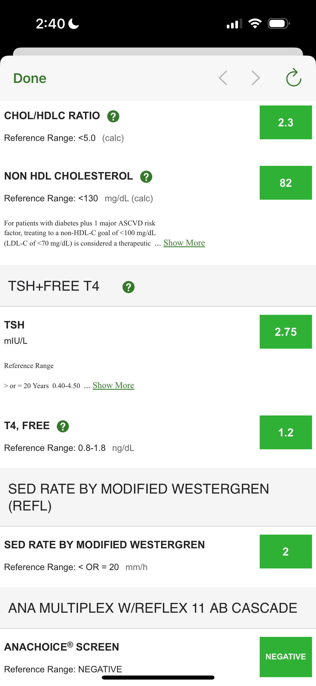Open help for CHOL/HDLC RATIO
Image resolution: width=316 pixels, height=686 pixels.
113,116
